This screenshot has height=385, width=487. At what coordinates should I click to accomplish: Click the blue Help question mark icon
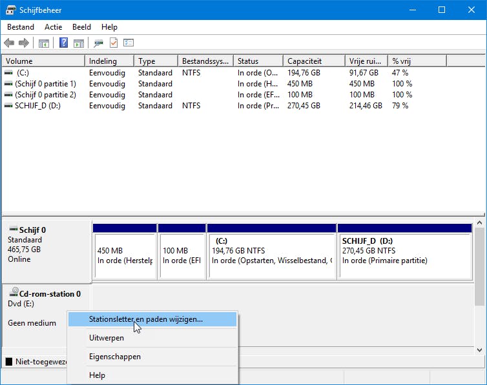click(x=63, y=43)
